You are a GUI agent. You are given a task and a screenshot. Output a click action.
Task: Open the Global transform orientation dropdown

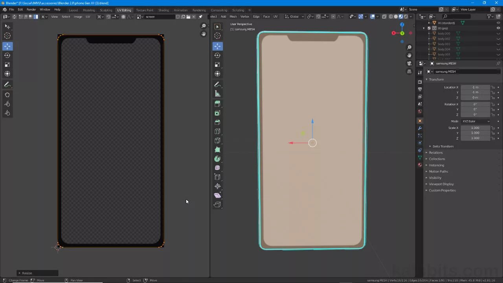coord(294,17)
